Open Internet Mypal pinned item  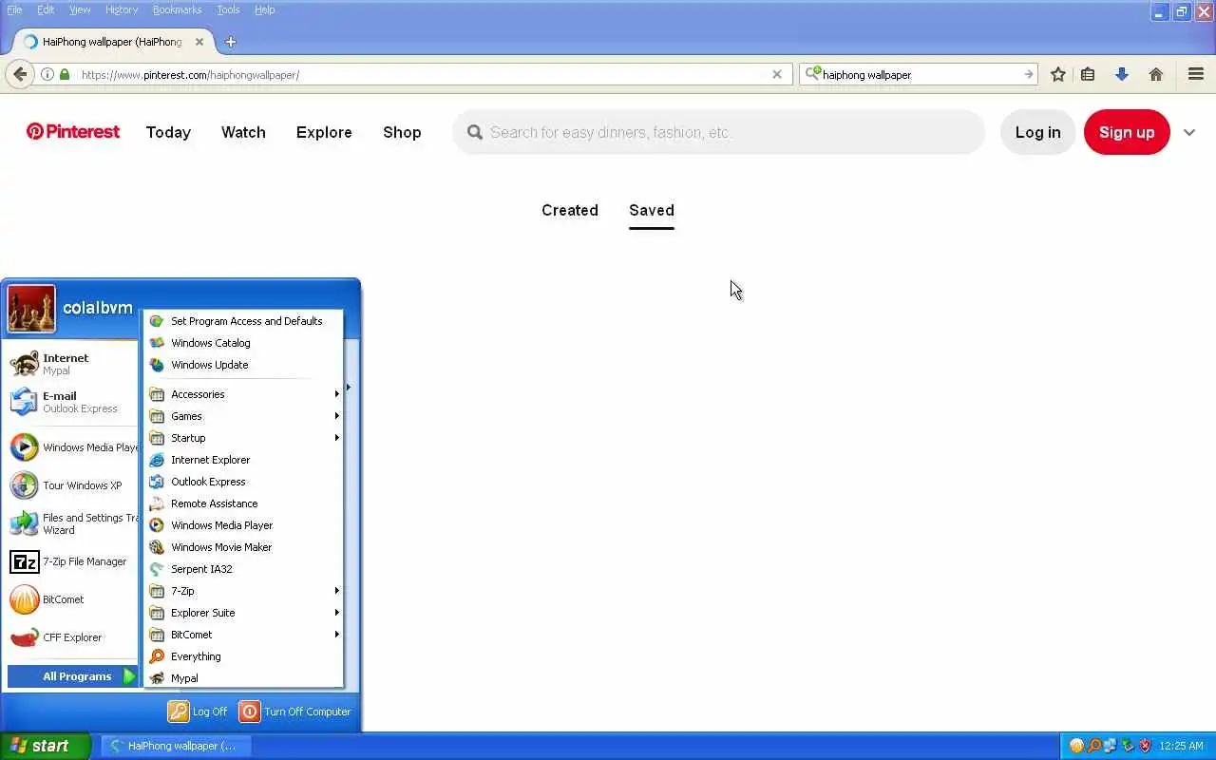72,364
